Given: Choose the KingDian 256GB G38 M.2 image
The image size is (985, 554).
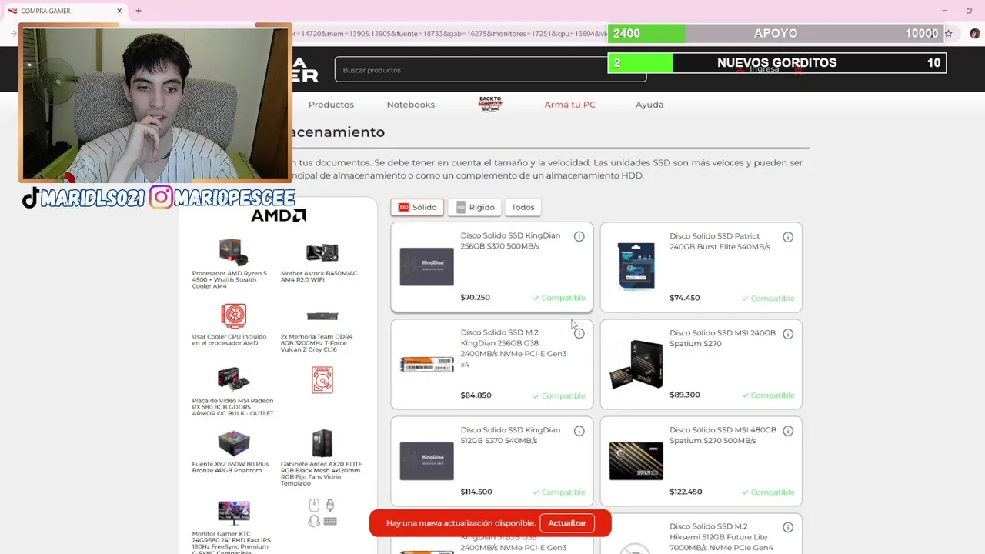Looking at the screenshot, I should (x=426, y=364).
